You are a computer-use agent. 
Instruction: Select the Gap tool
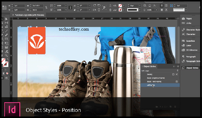[6, 23]
